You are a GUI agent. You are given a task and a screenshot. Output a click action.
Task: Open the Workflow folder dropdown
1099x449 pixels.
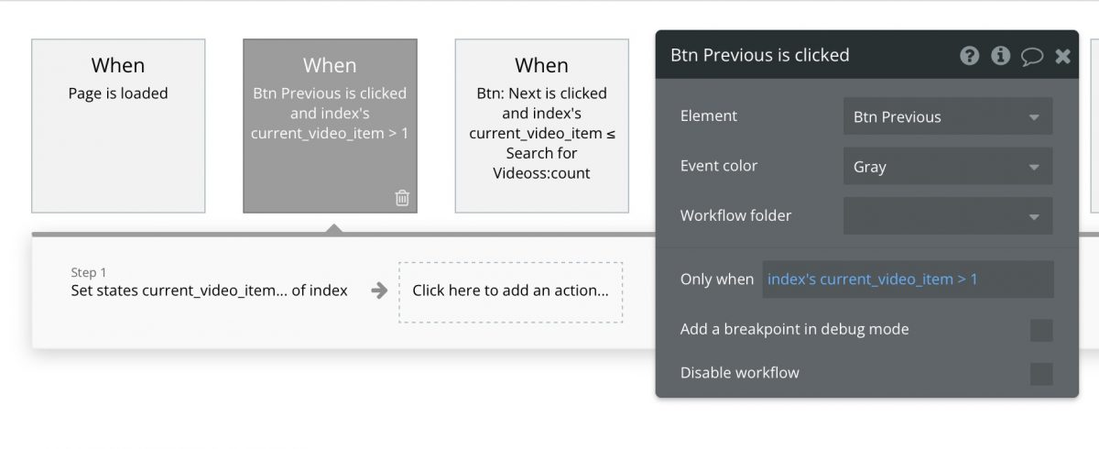click(x=947, y=216)
